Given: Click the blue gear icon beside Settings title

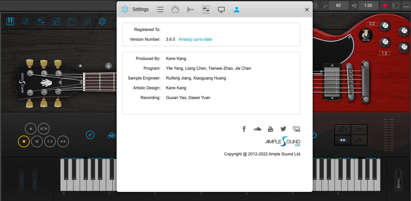Looking at the screenshot, I should tap(125, 9).
